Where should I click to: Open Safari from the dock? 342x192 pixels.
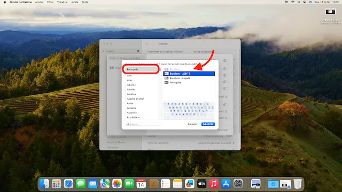[68, 183]
